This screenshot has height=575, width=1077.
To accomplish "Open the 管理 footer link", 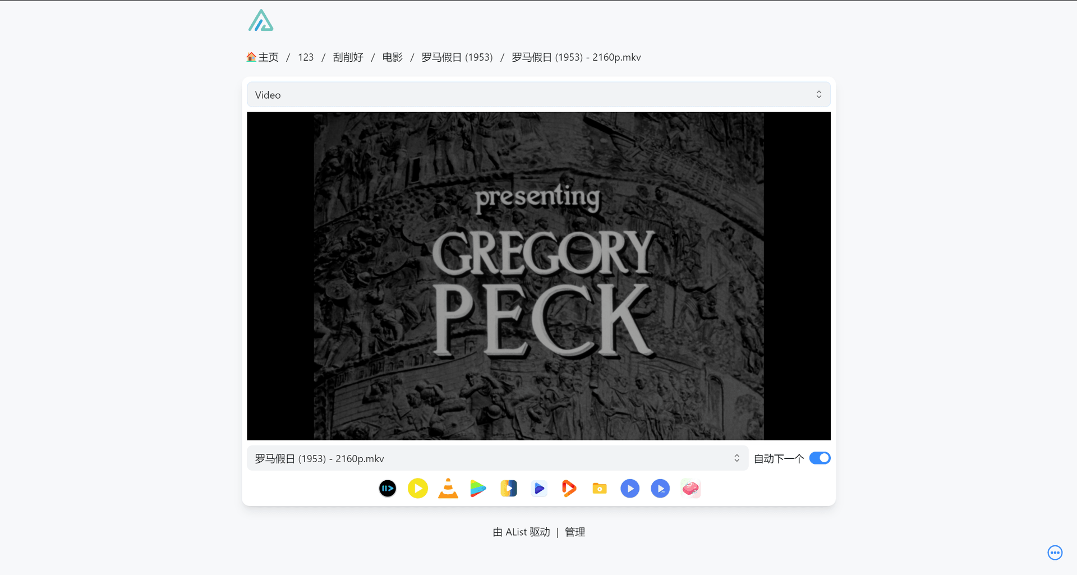I will 575,532.
